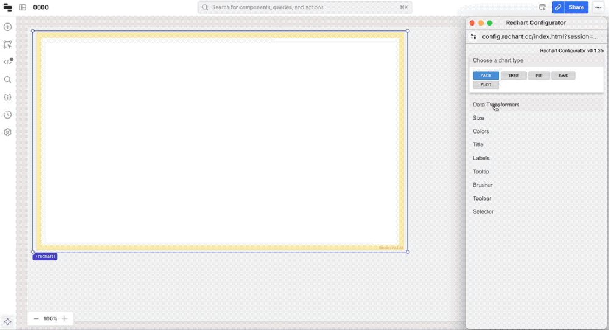Click the copy link icon beside Share
This screenshot has height=330, width=609.
558,7
